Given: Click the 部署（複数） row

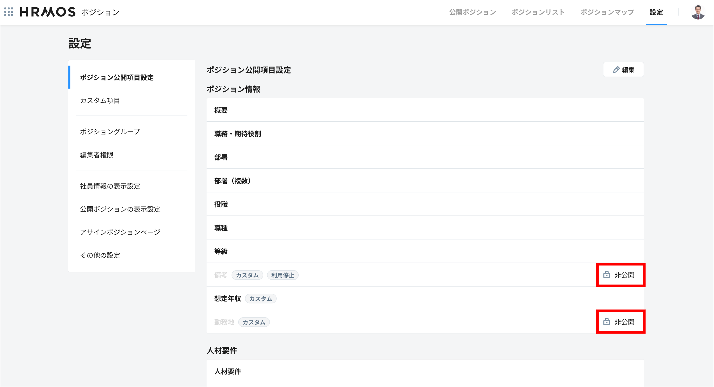Looking at the screenshot, I should pos(425,181).
